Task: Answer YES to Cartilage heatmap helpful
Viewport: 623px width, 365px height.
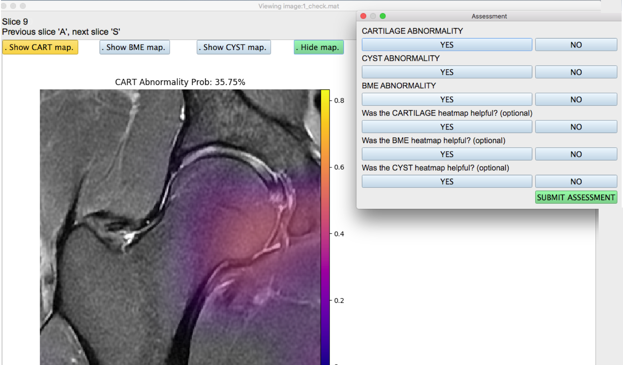Action: pos(447,127)
